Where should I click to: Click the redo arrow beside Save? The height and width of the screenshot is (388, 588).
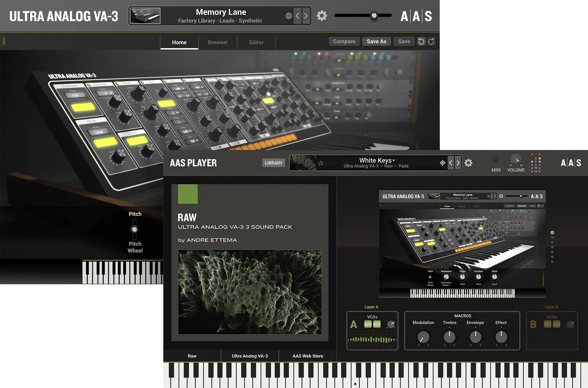tap(431, 41)
